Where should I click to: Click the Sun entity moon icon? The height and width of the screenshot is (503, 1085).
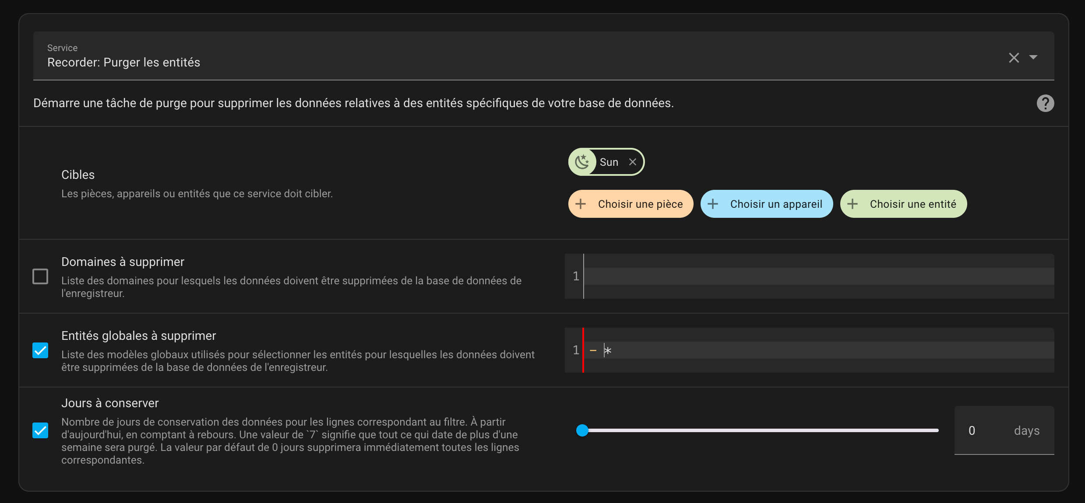coord(582,162)
